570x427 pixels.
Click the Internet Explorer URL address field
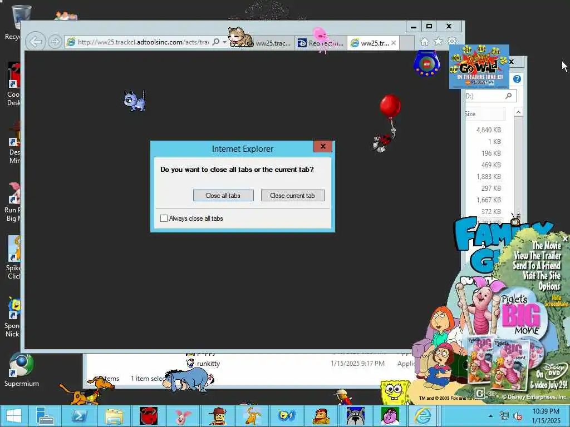click(x=143, y=42)
